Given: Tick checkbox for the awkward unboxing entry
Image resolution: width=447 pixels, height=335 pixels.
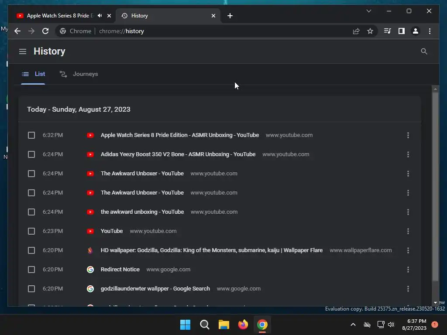Looking at the screenshot, I should point(31,212).
